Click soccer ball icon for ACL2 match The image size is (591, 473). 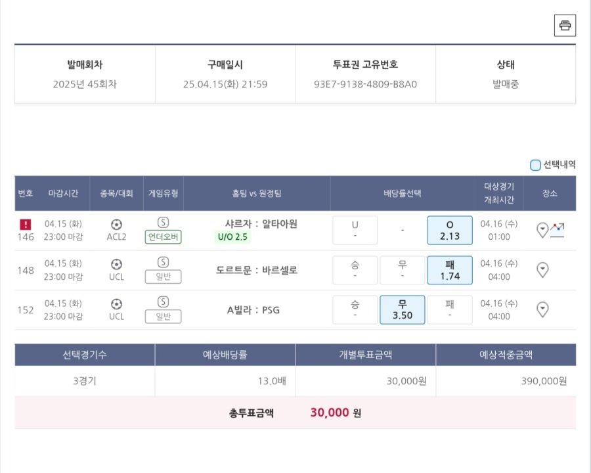[116, 225]
